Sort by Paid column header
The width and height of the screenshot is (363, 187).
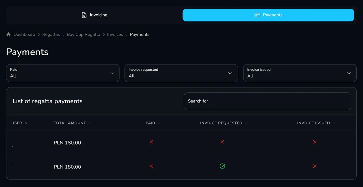[x=153, y=123]
